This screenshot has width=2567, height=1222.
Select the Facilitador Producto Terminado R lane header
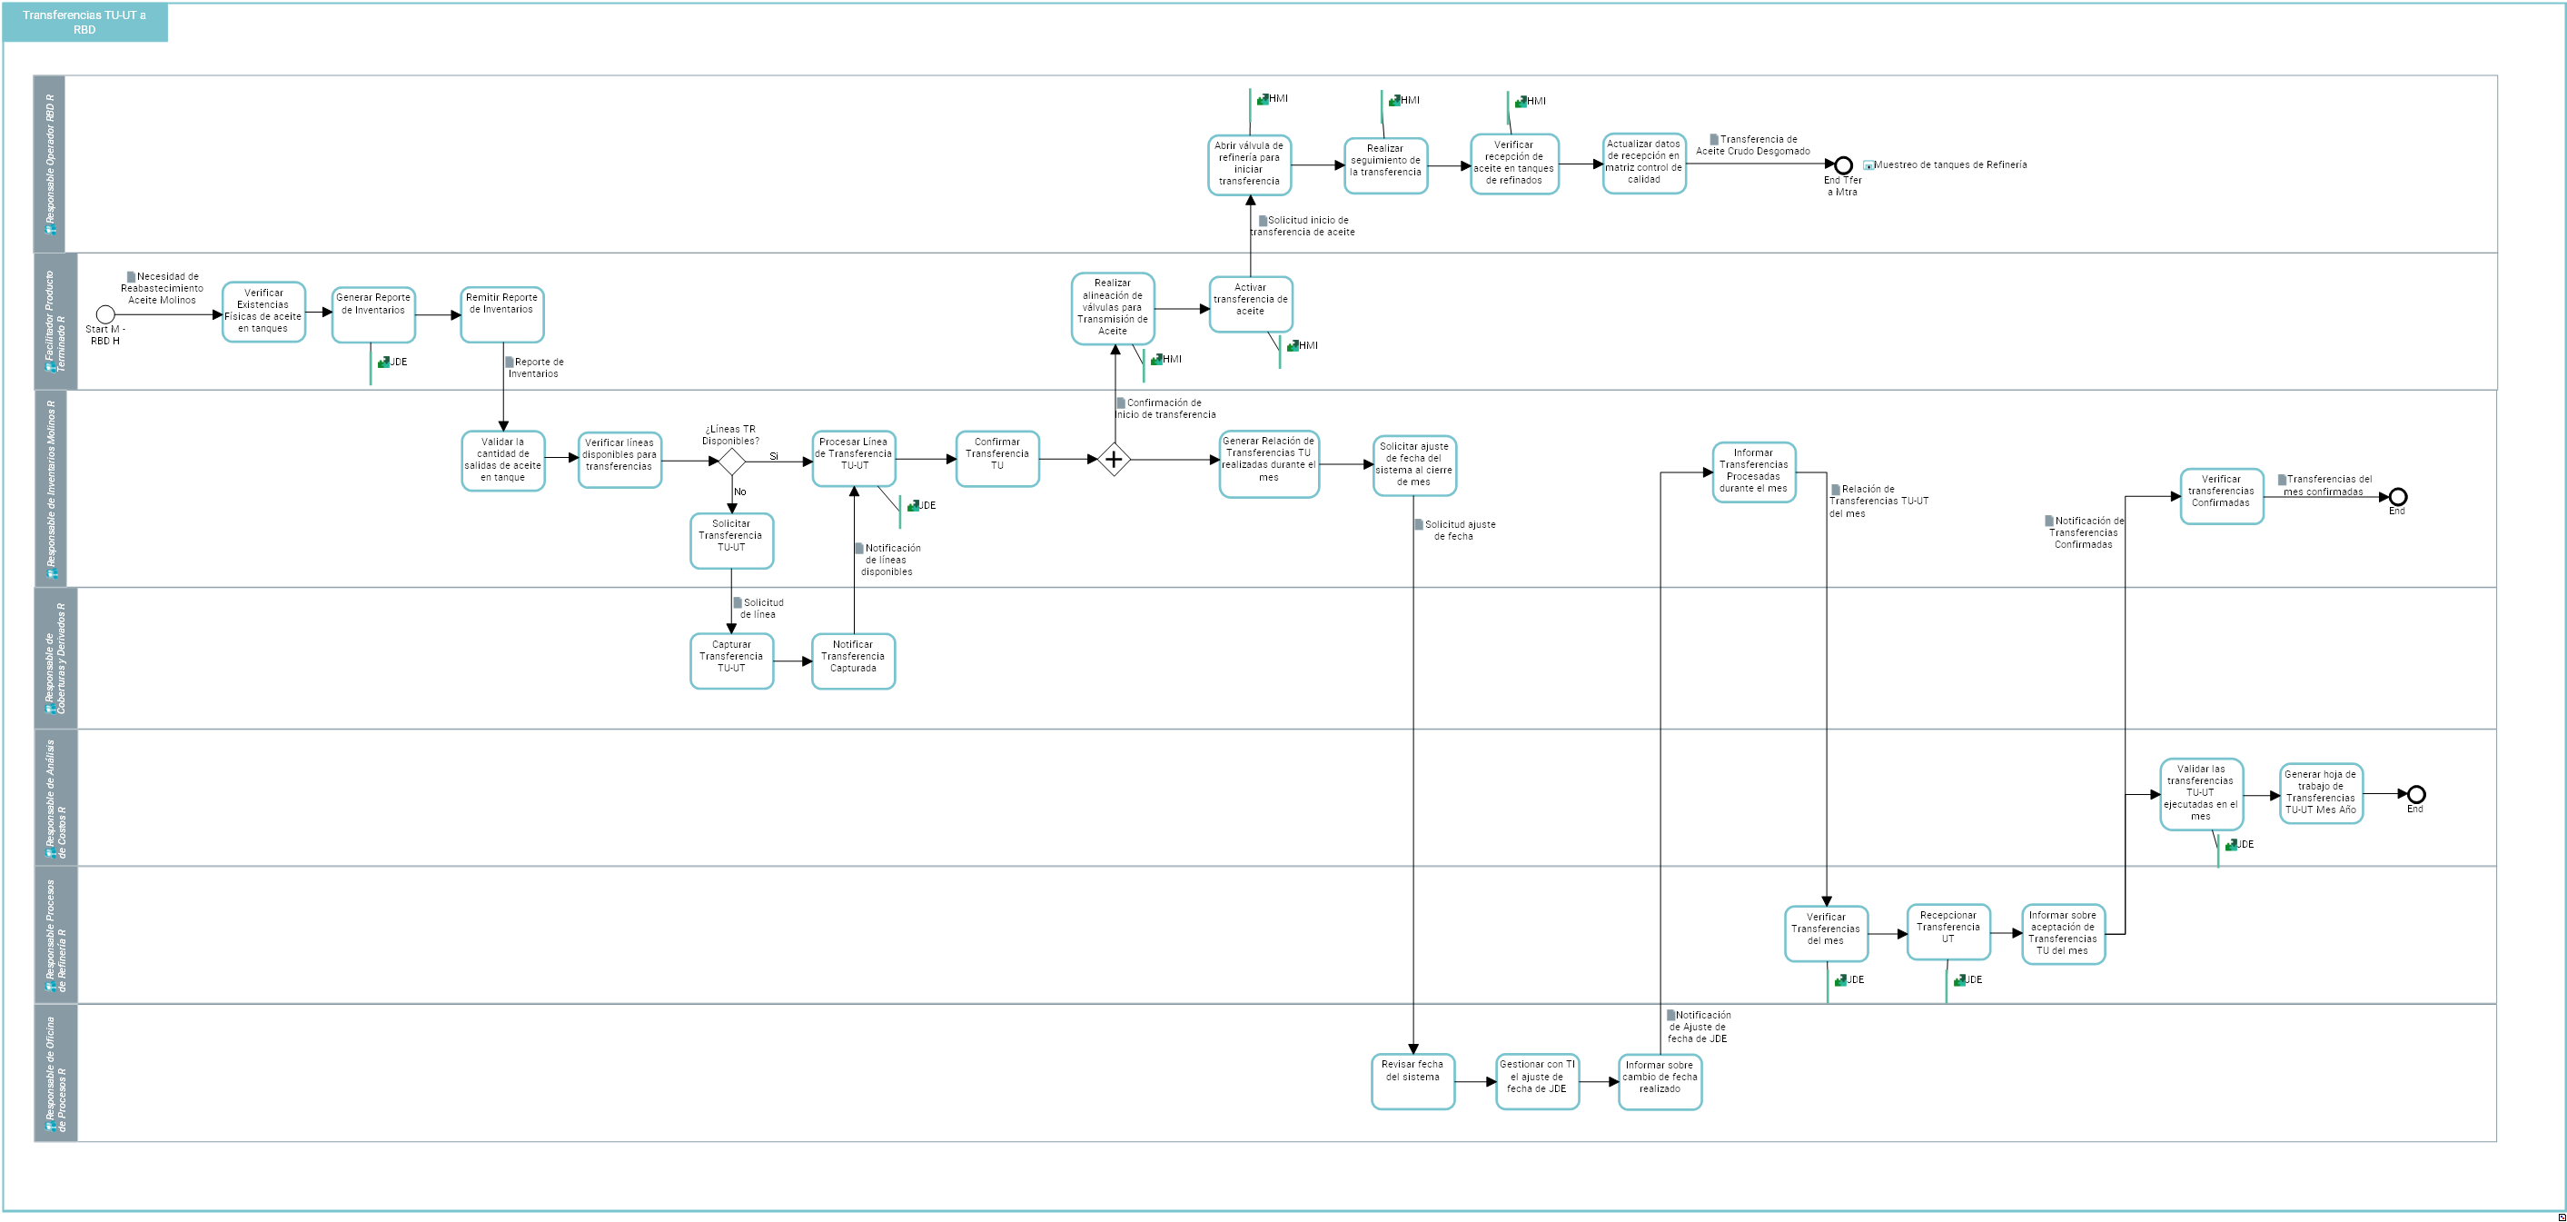[55, 321]
